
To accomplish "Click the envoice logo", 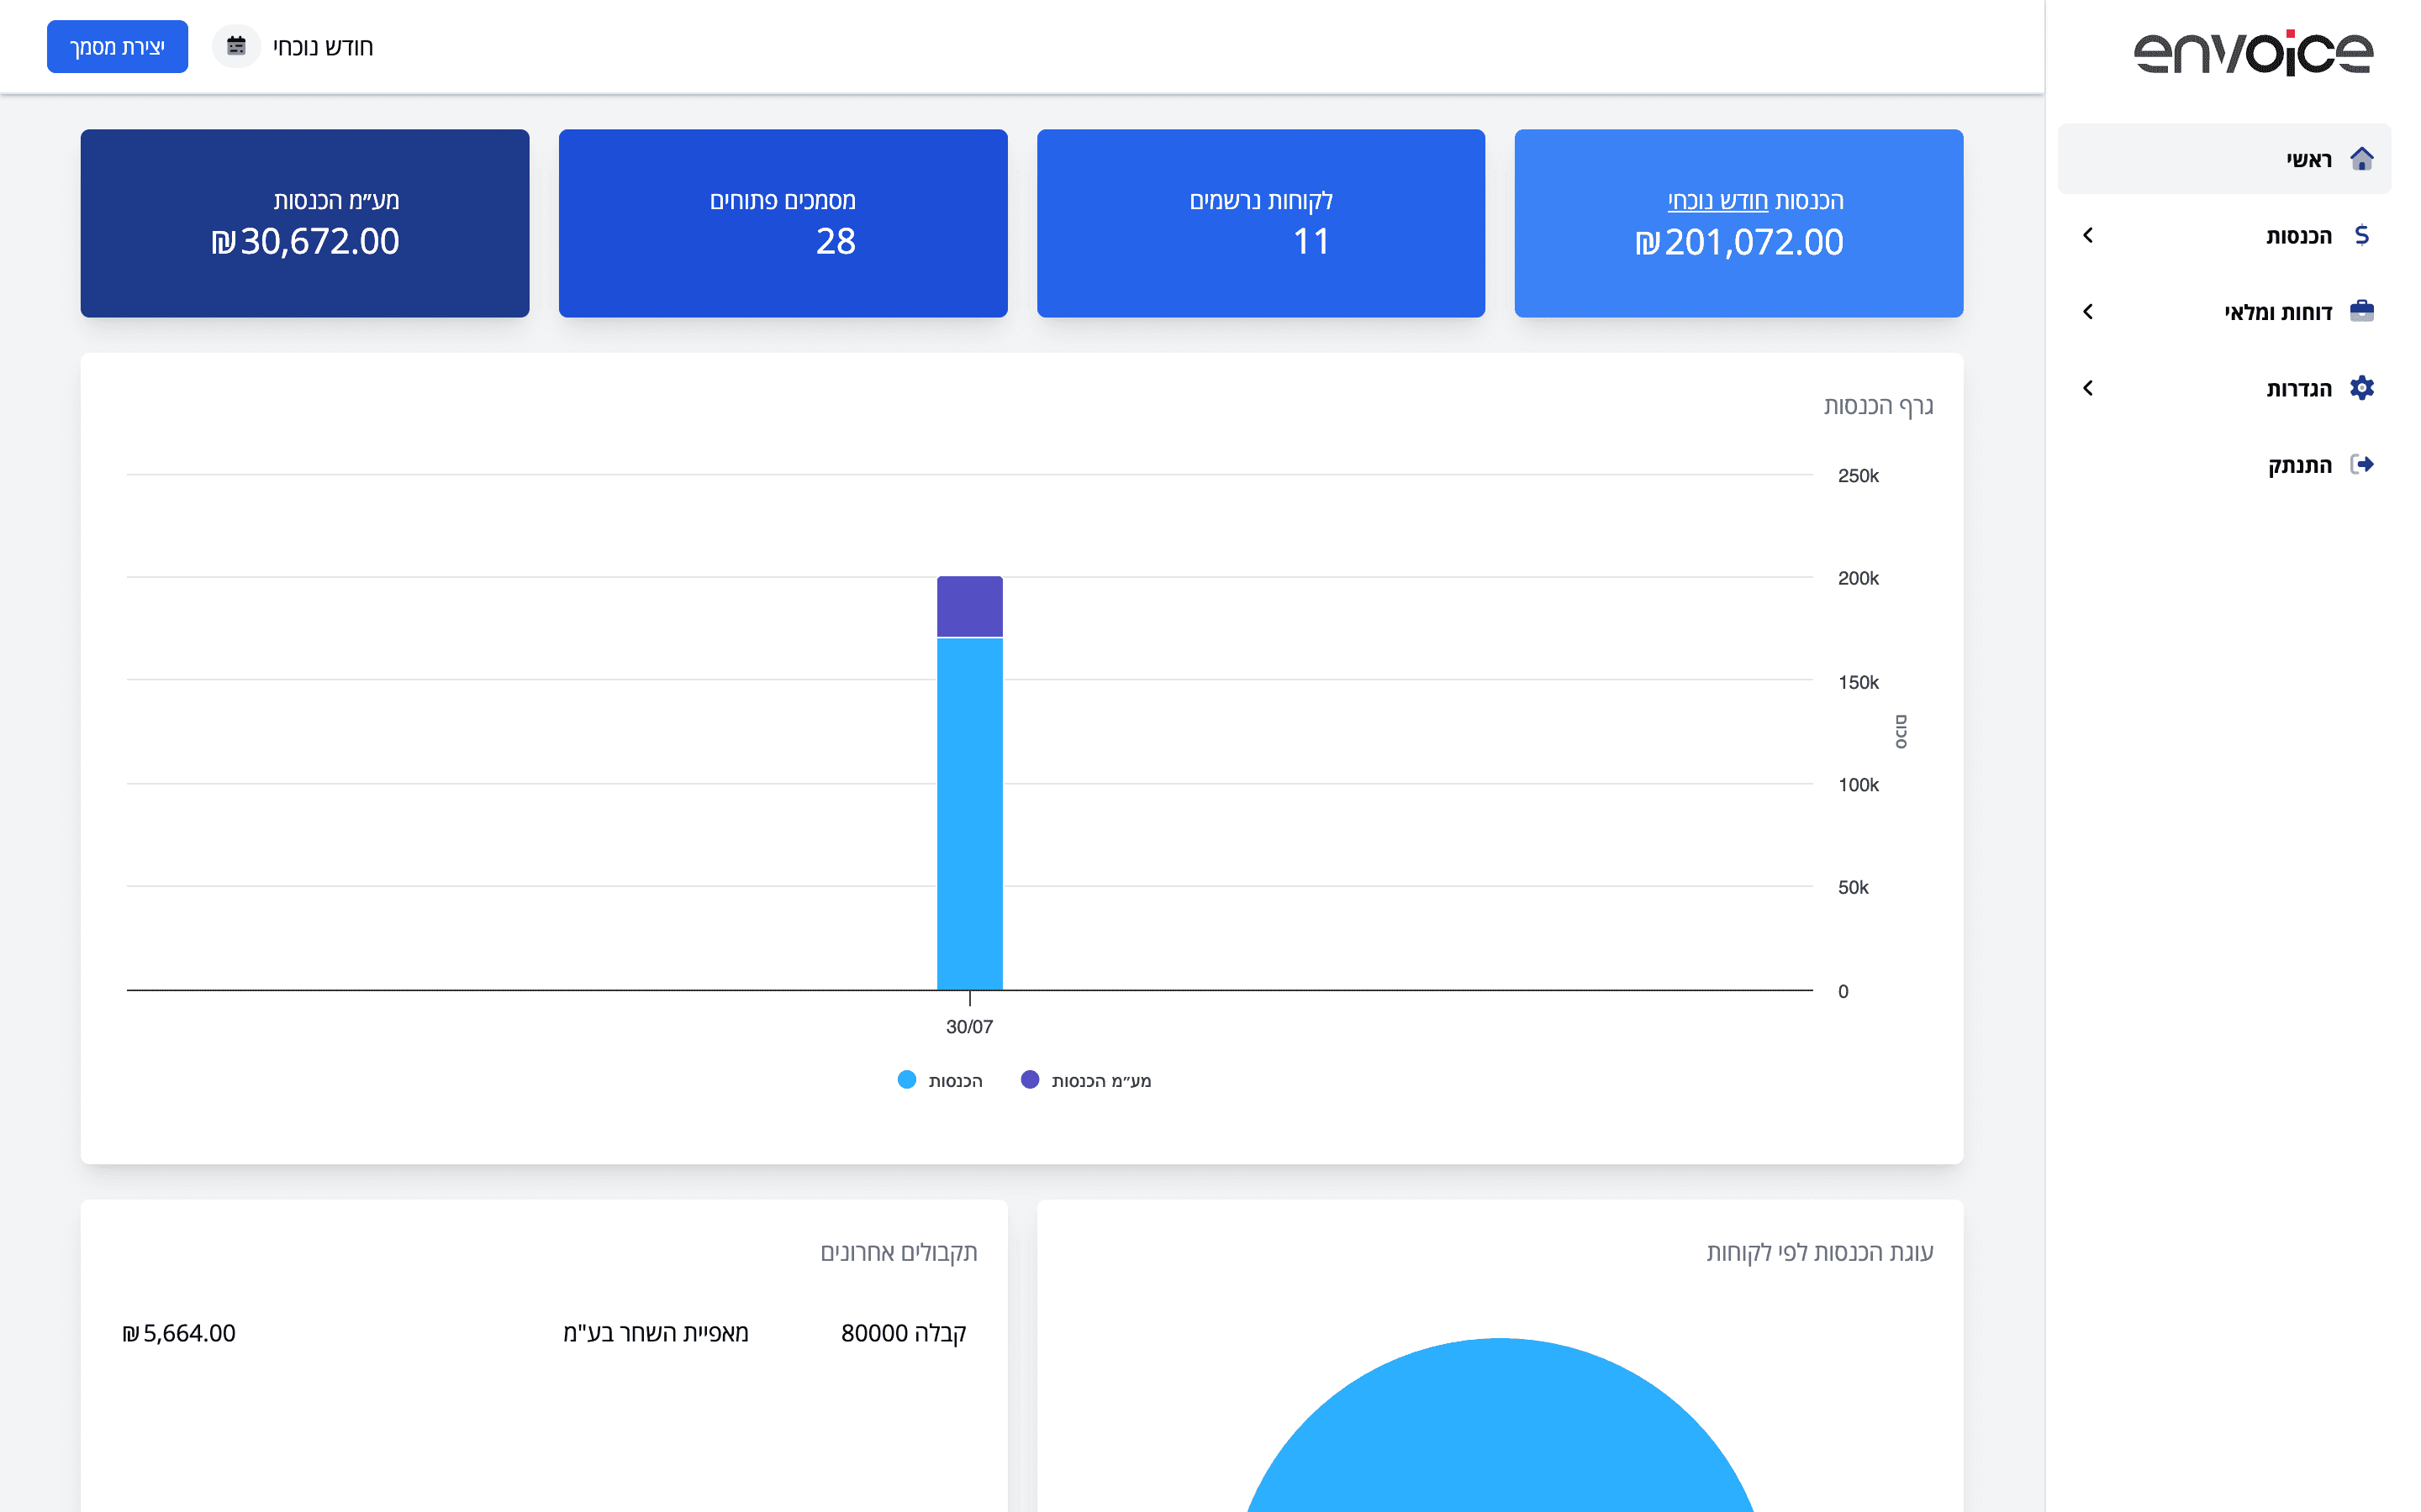I will 2253,52.
